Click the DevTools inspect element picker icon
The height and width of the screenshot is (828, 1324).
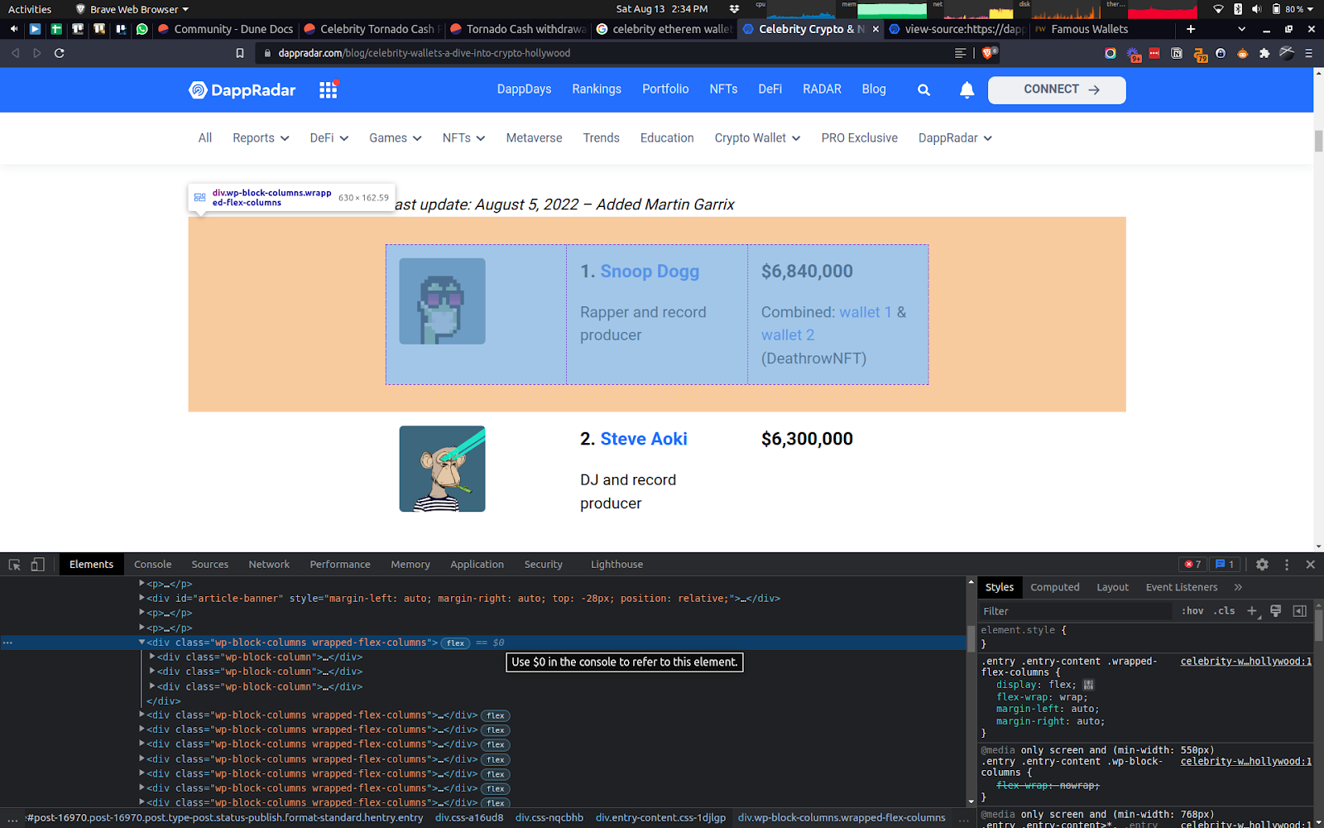[14, 565]
